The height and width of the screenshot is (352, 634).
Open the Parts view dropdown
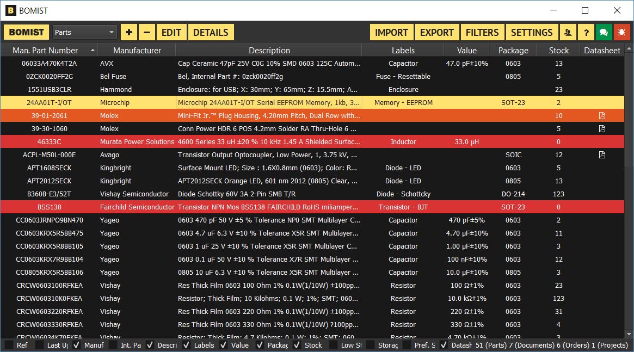point(84,32)
